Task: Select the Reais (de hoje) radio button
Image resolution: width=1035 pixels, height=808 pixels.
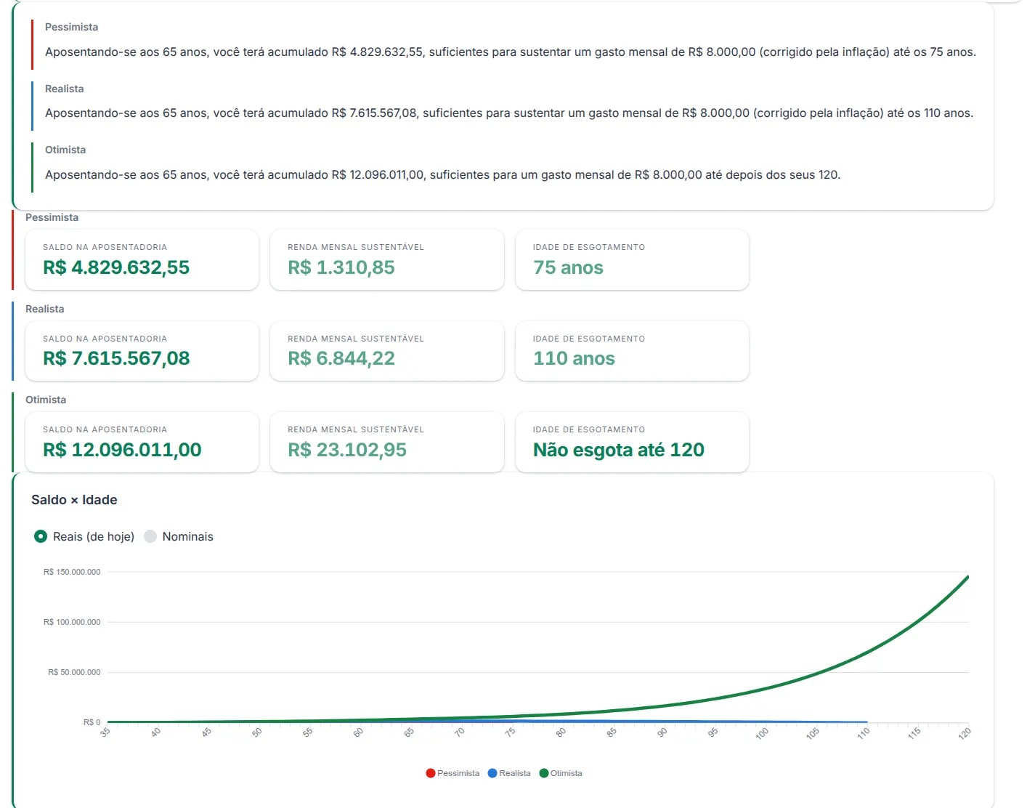Action: (x=41, y=536)
